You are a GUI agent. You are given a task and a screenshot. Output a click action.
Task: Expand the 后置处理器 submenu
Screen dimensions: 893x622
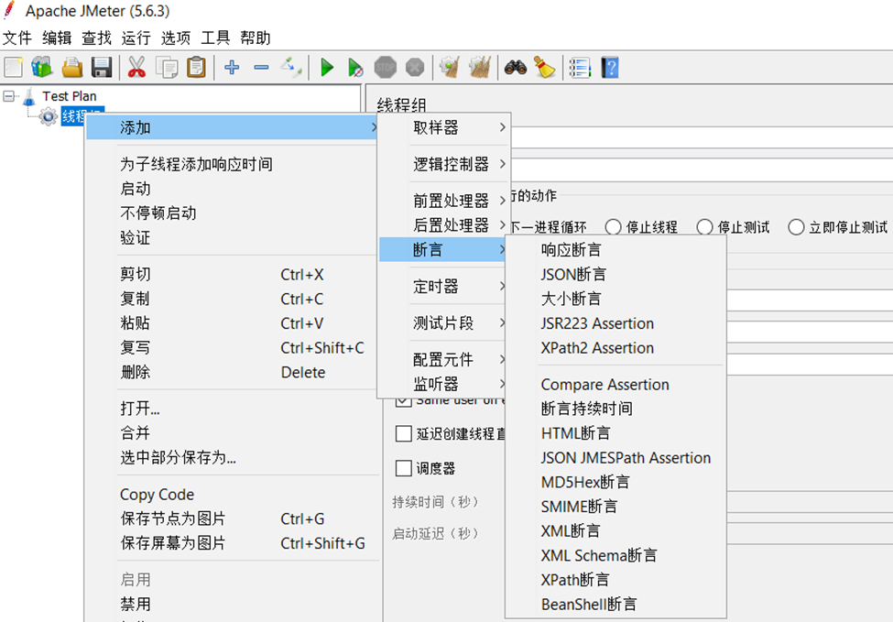pos(443,225)
